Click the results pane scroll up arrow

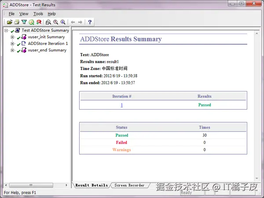pyautogui.click(x=257, y=33)
